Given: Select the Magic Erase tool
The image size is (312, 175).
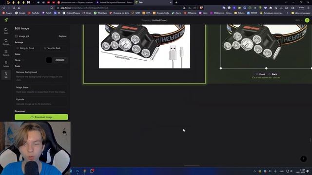Looking at the screenshot, I should pyautogui.click(x=41, y=89).
